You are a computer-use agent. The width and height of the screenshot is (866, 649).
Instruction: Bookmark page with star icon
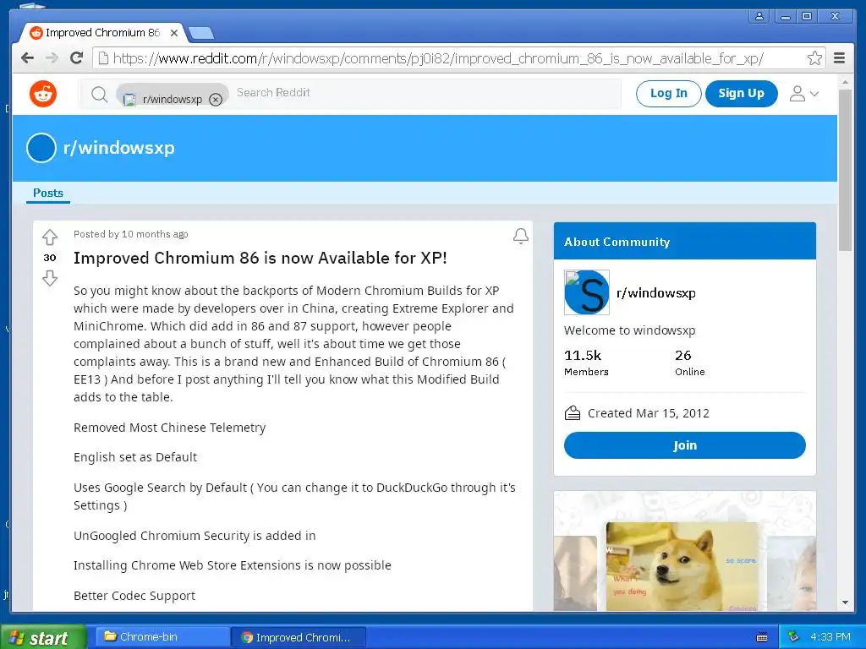point(814,58)
